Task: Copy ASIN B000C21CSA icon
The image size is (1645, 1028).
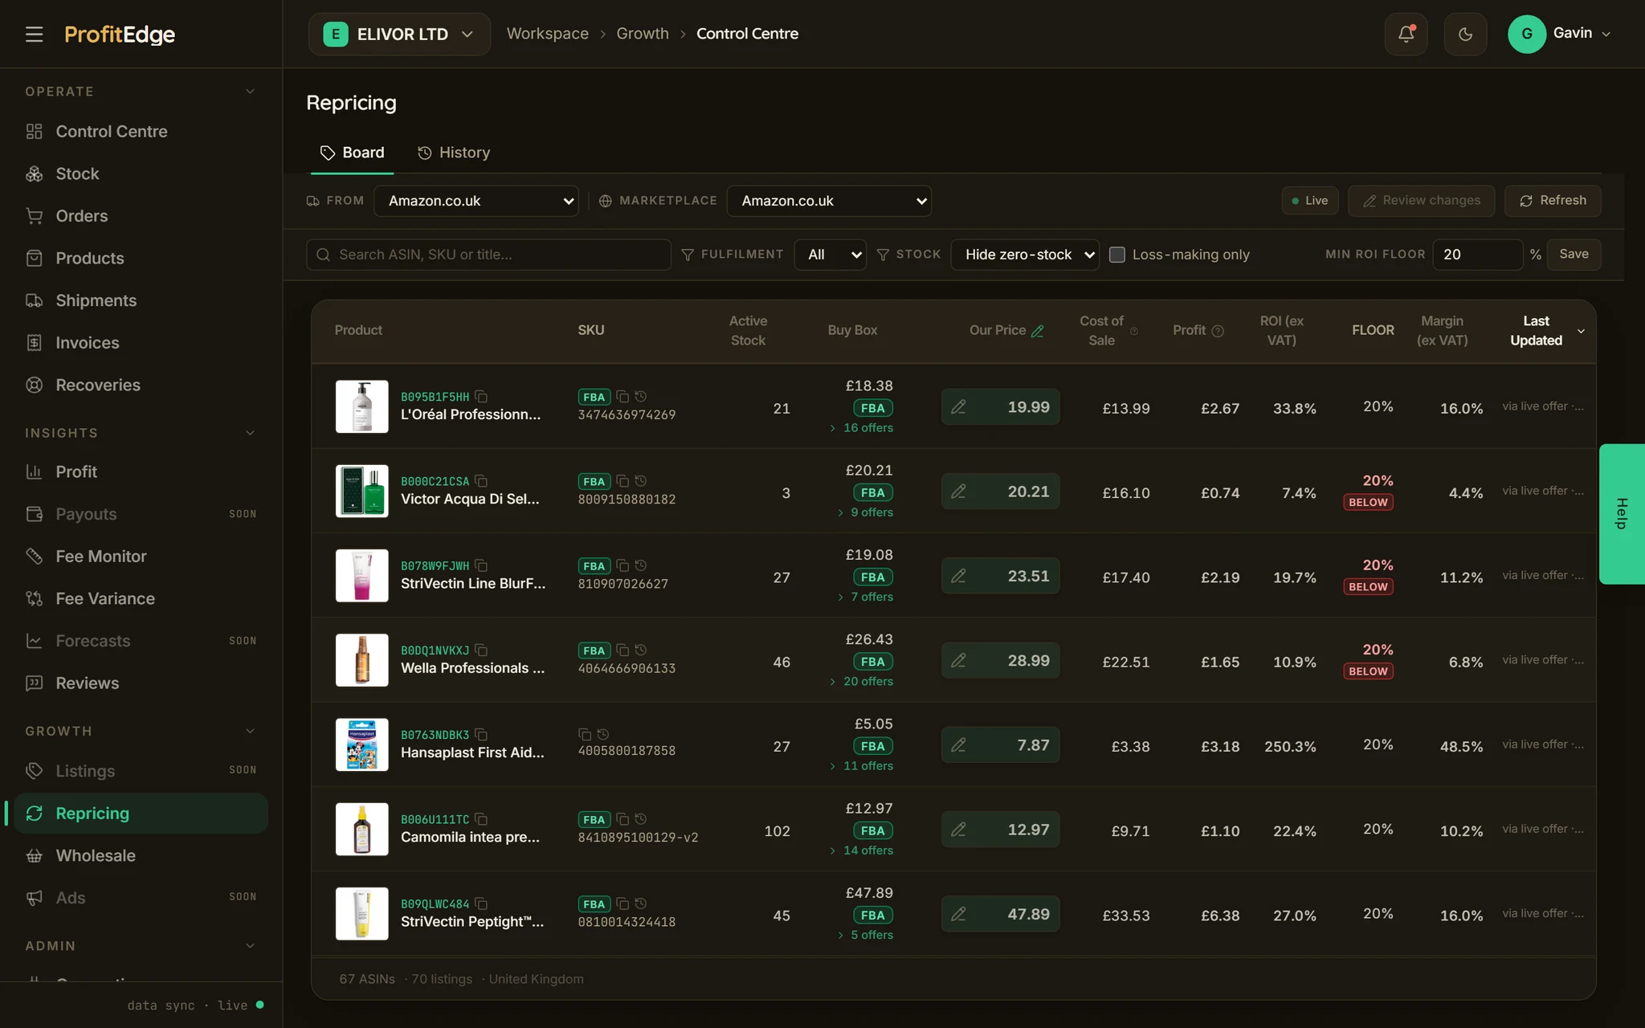Action: (481, 481)
